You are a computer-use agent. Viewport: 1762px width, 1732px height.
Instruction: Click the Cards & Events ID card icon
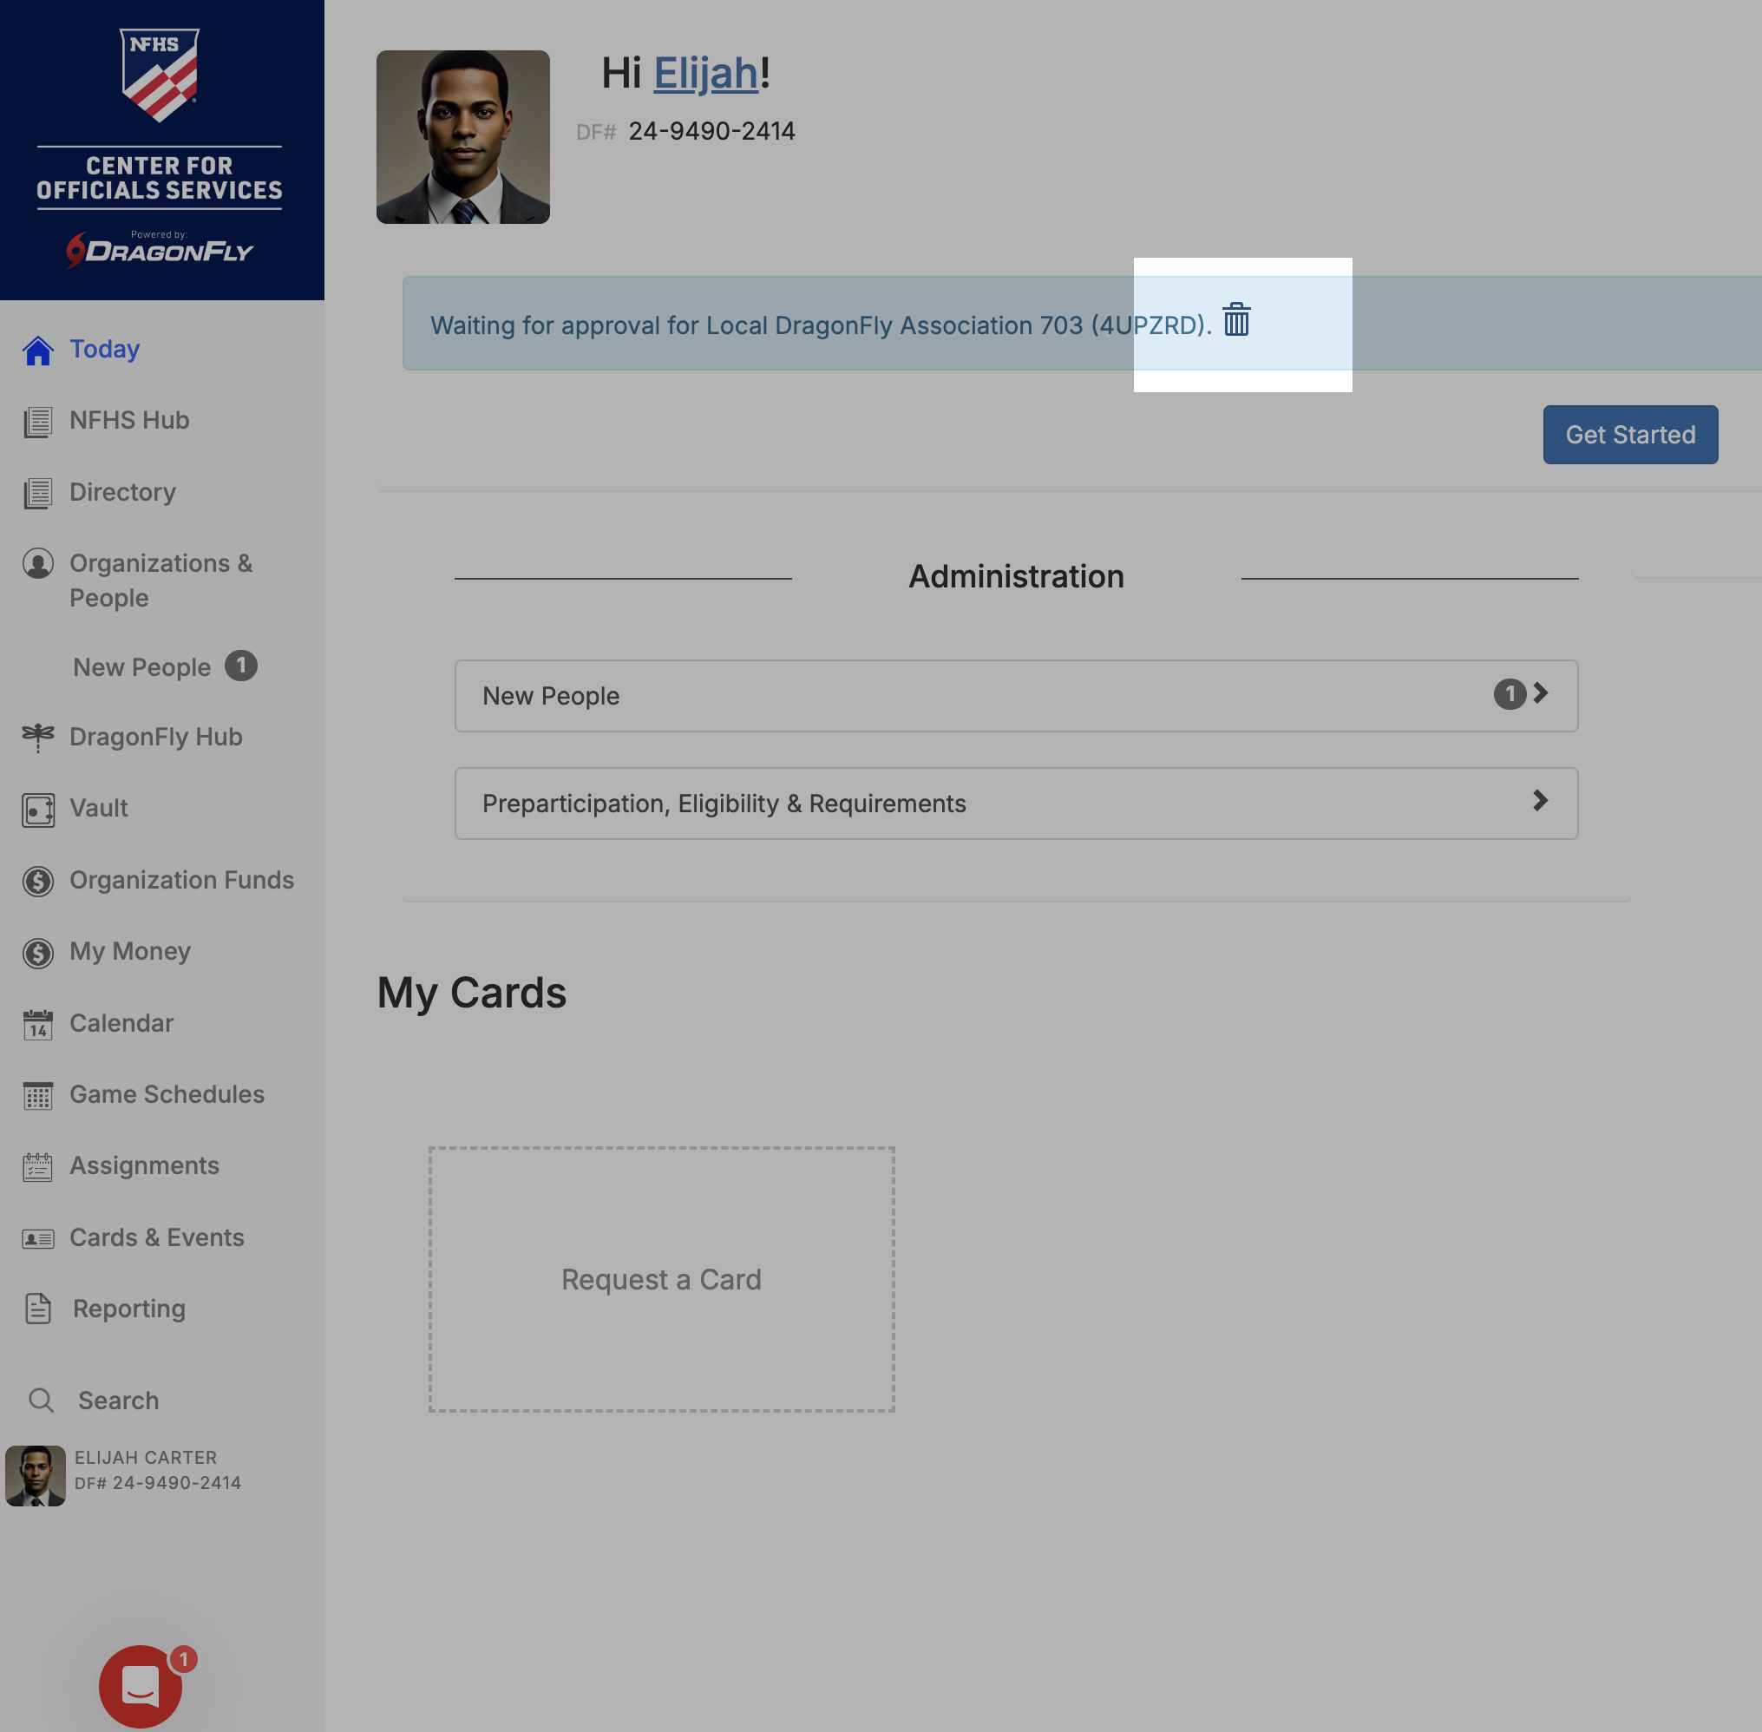pos(38,1238)
